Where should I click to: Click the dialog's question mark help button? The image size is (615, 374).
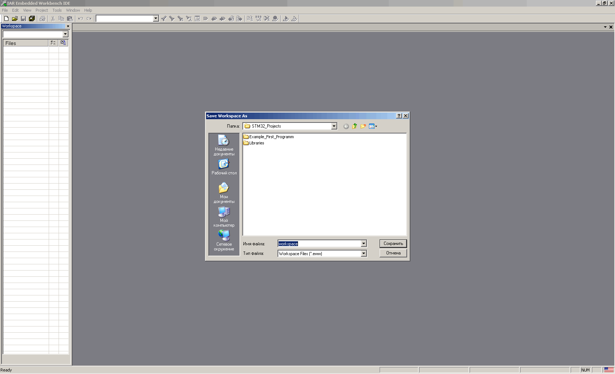point(399,116)
